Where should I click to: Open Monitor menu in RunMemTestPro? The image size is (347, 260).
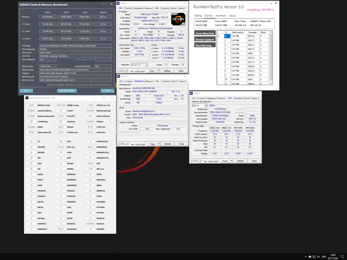click(x=208, y=16)
